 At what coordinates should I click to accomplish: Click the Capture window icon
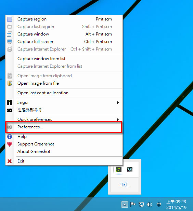click(10, 34)
